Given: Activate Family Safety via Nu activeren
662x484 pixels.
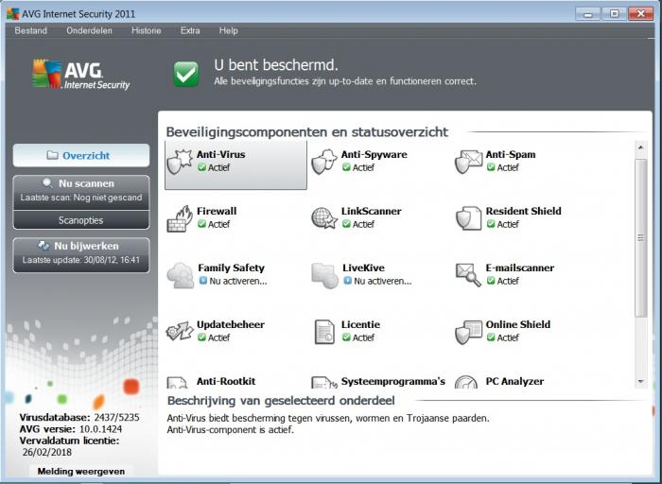Looking at the screenshot, I should pos(238,281).
